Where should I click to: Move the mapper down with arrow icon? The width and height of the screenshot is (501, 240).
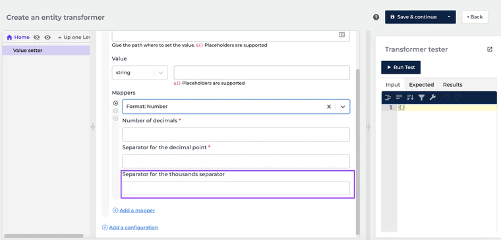pos(115,118)
